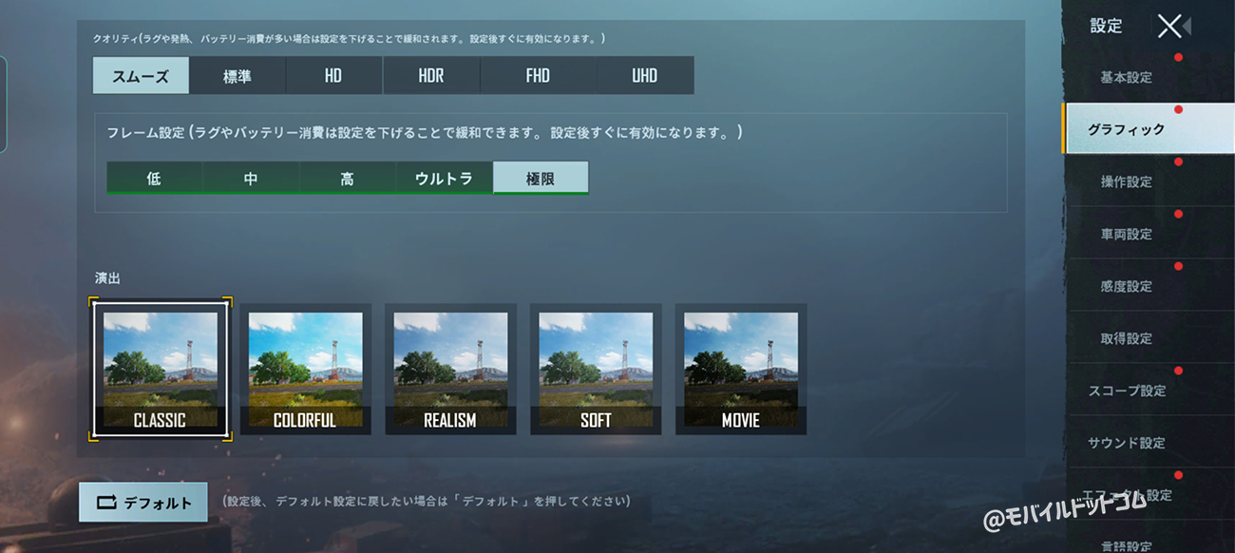
Task: Close settings with the X icon
Action: (x=1170, y=27)
